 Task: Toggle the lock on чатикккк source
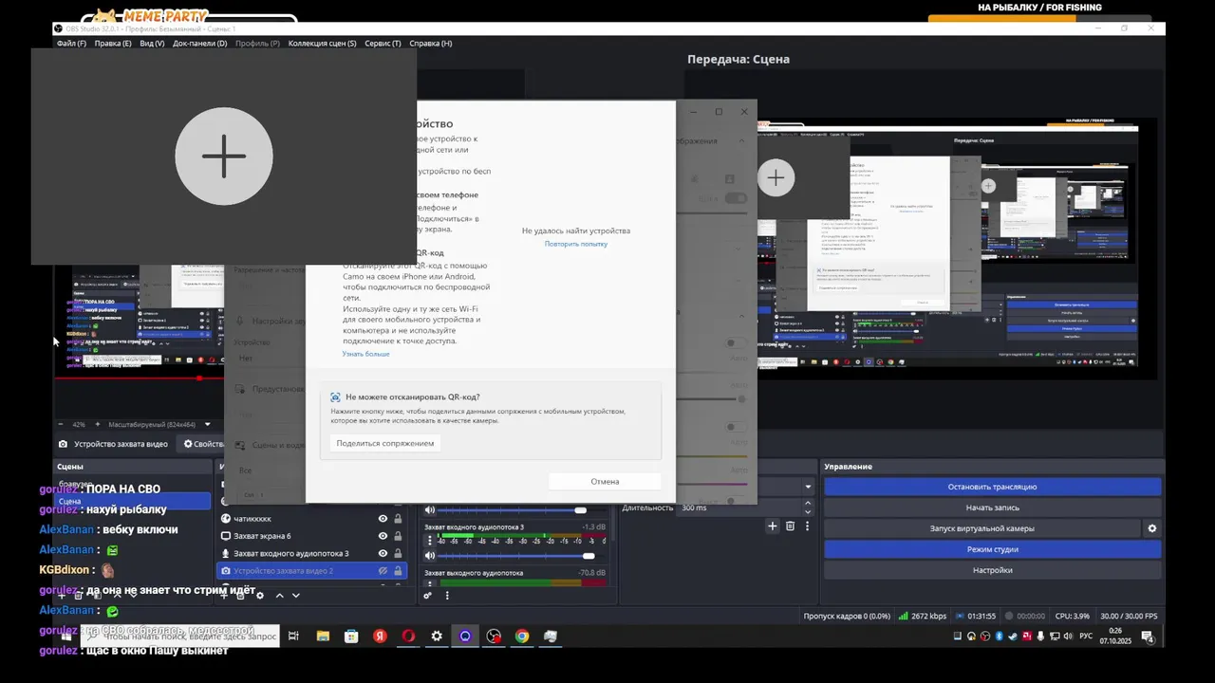(x=398, y=519)
